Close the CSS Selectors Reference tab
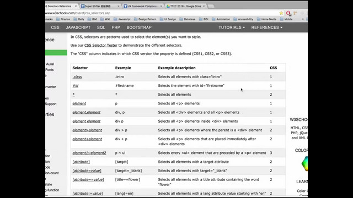 coord(76,6)
